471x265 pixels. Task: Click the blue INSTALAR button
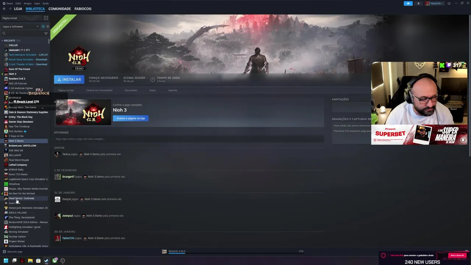point(69,79)
